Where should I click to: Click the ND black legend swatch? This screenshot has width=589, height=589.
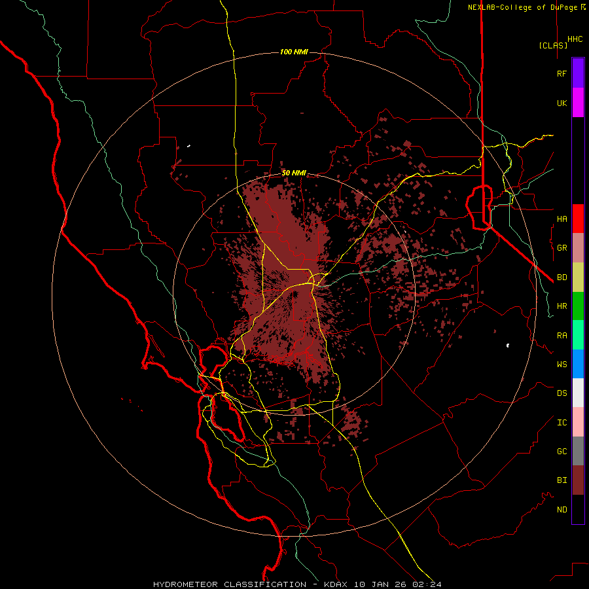578,509
